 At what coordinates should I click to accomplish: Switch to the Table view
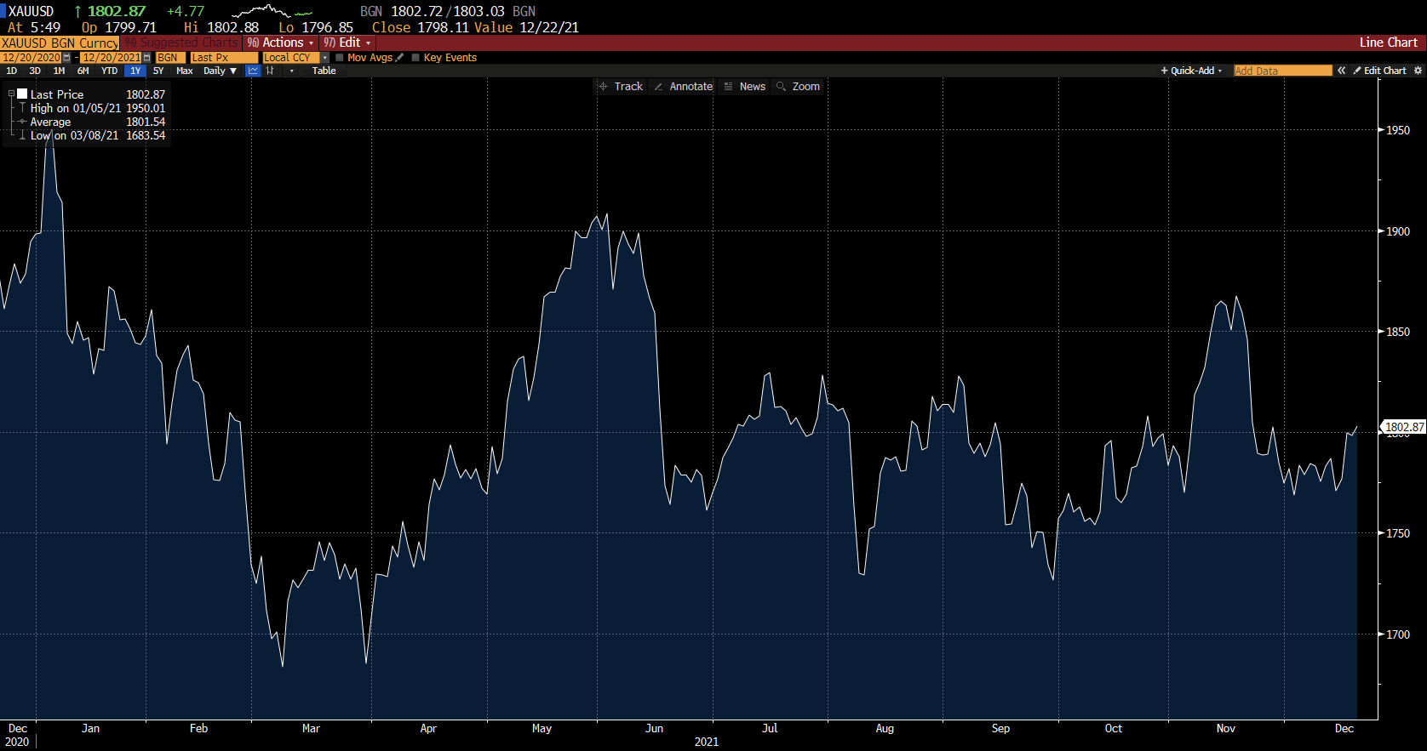324,71
